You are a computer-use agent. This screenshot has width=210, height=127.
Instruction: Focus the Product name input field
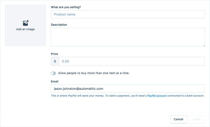click(128, 14)
